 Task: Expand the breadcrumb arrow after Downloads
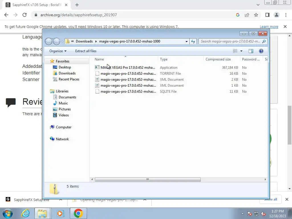click(96, 41)
